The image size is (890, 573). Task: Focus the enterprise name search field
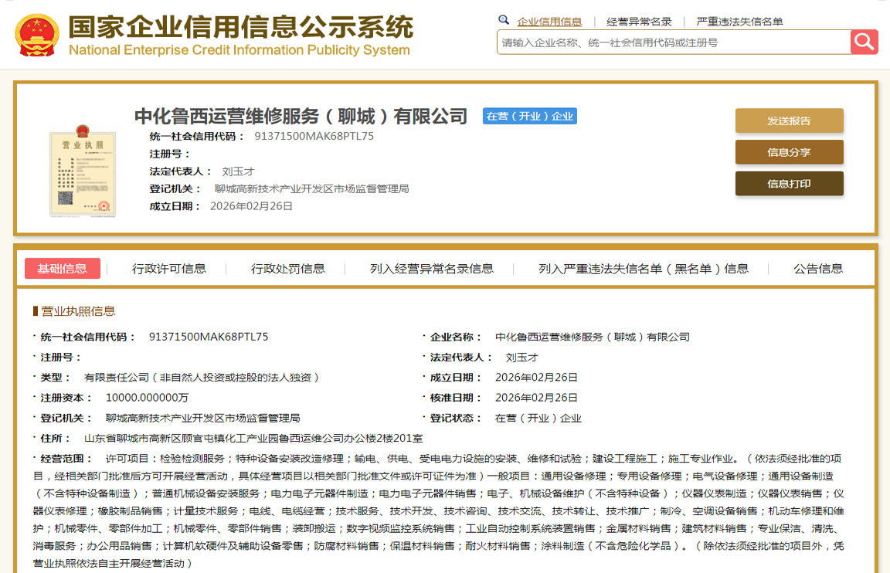672,42
